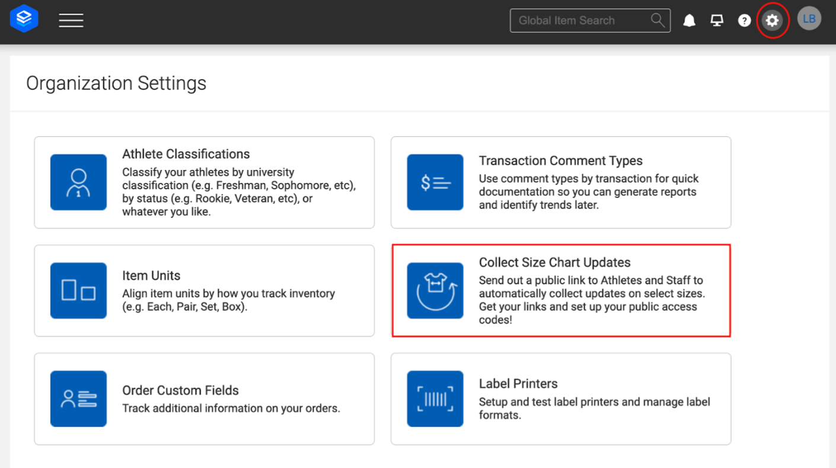This screenshot has width=836, height=468.
Task: Click the magnifier icon in Global Item Search
Action: (658, 20)
